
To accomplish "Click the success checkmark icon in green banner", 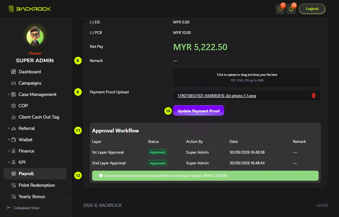I will 101,176.
